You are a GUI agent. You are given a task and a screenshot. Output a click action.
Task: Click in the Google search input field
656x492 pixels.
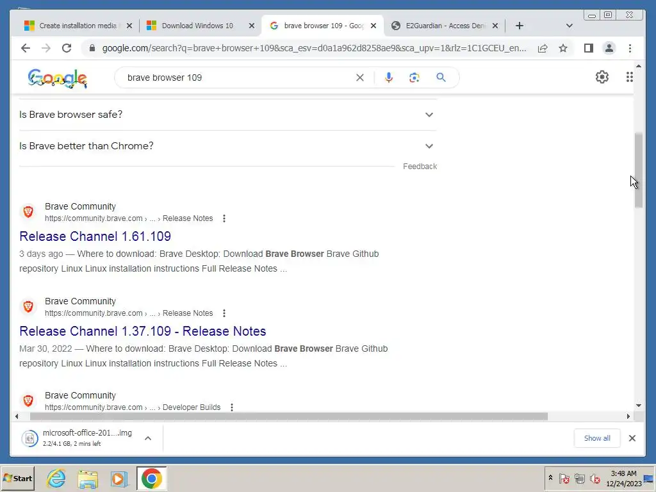[238, 78]
